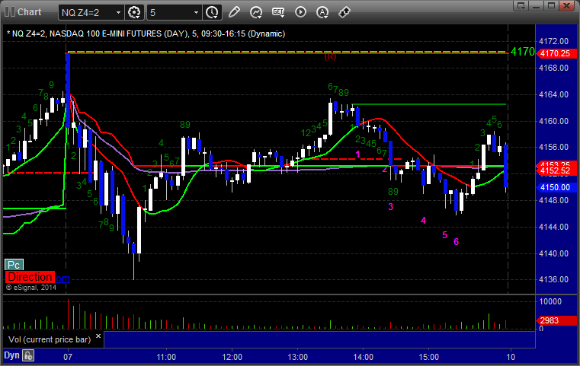Viewport: 580px width, 366px height.
Task: Click the window linking chain icon
Action: point(344,12)
